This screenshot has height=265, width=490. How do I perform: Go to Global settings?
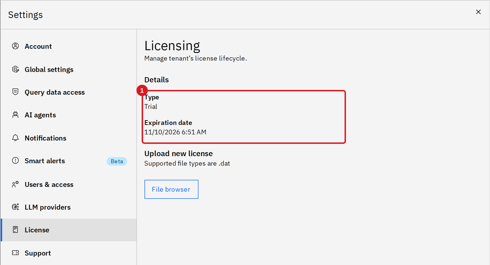pyautogui.click(x=69, y=69)
